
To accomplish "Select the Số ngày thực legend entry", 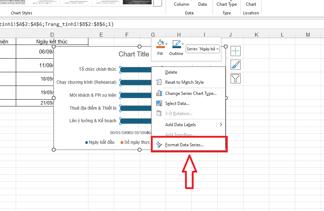I will (x=135, y=142).
